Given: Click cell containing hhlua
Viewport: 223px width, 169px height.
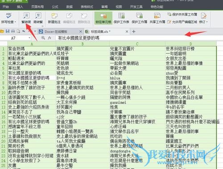Looking at the screenshot, I should coord(137,78).
